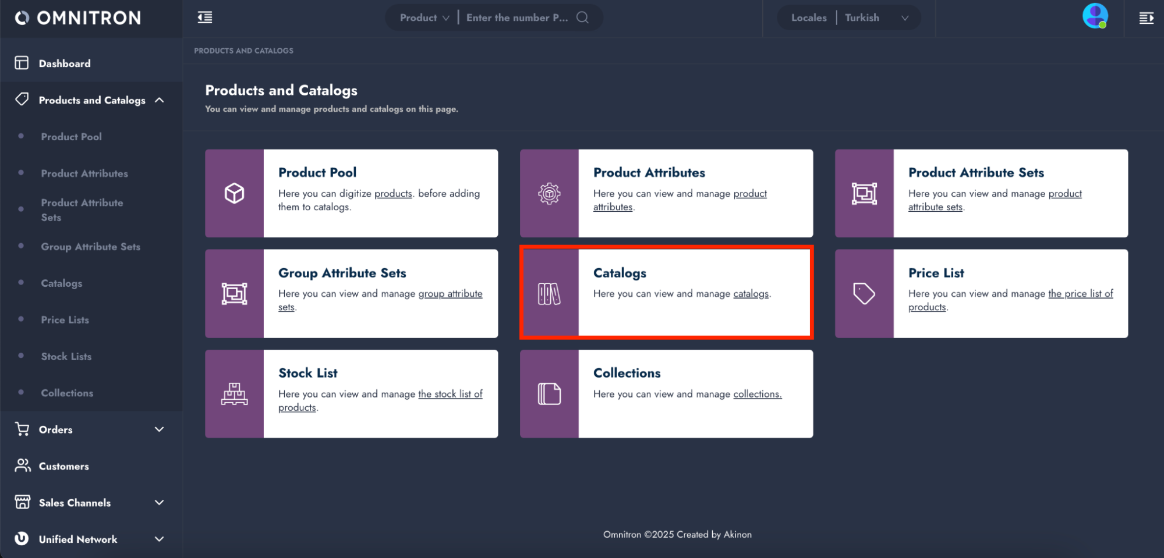Click the Collections card icon

point(549,394)
